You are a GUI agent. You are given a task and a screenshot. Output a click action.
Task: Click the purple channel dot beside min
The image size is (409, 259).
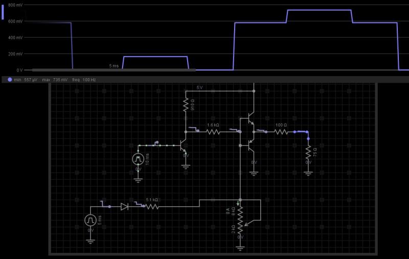pos(10,80)
